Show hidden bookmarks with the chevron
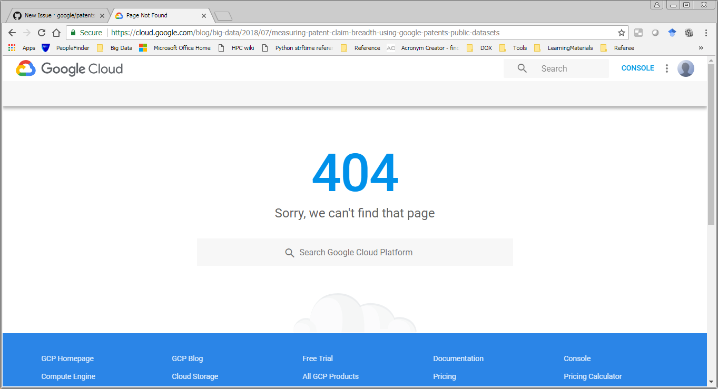The image size is (718, 389). tap(701, 48)
